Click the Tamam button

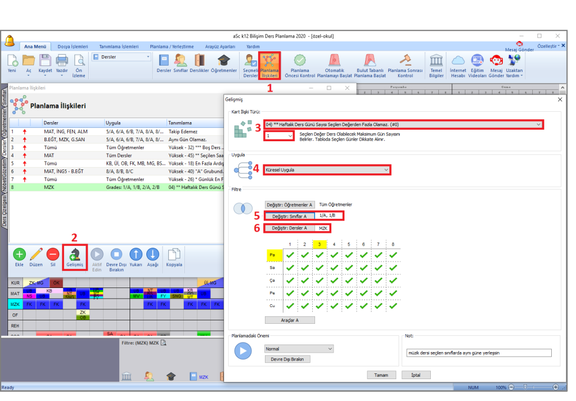click(381, 375)
